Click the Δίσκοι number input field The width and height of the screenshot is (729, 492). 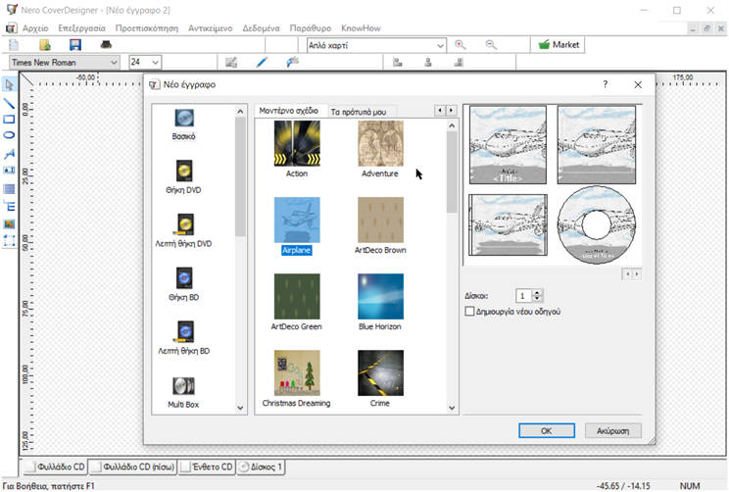524,296
